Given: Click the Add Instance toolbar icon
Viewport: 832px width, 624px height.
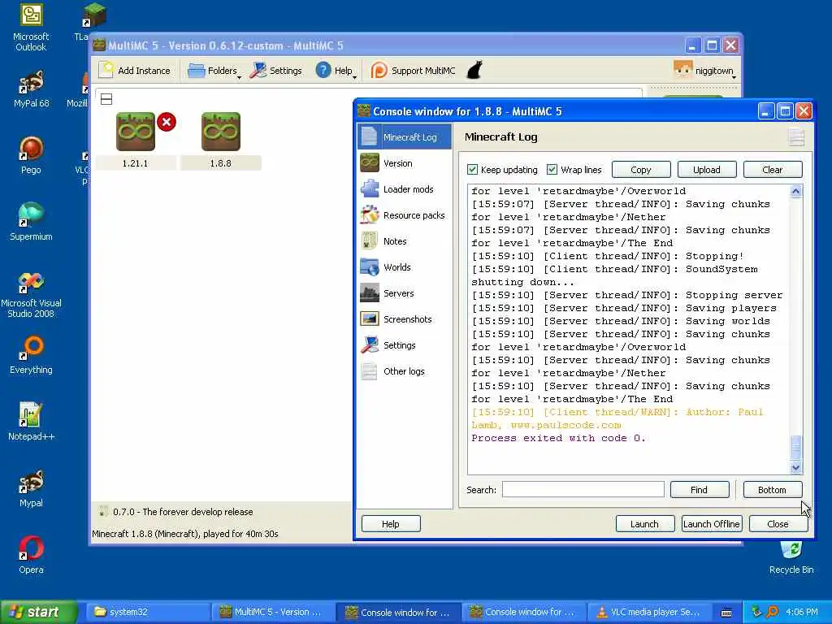Looking at the screenshot, I should click(107, 70).
